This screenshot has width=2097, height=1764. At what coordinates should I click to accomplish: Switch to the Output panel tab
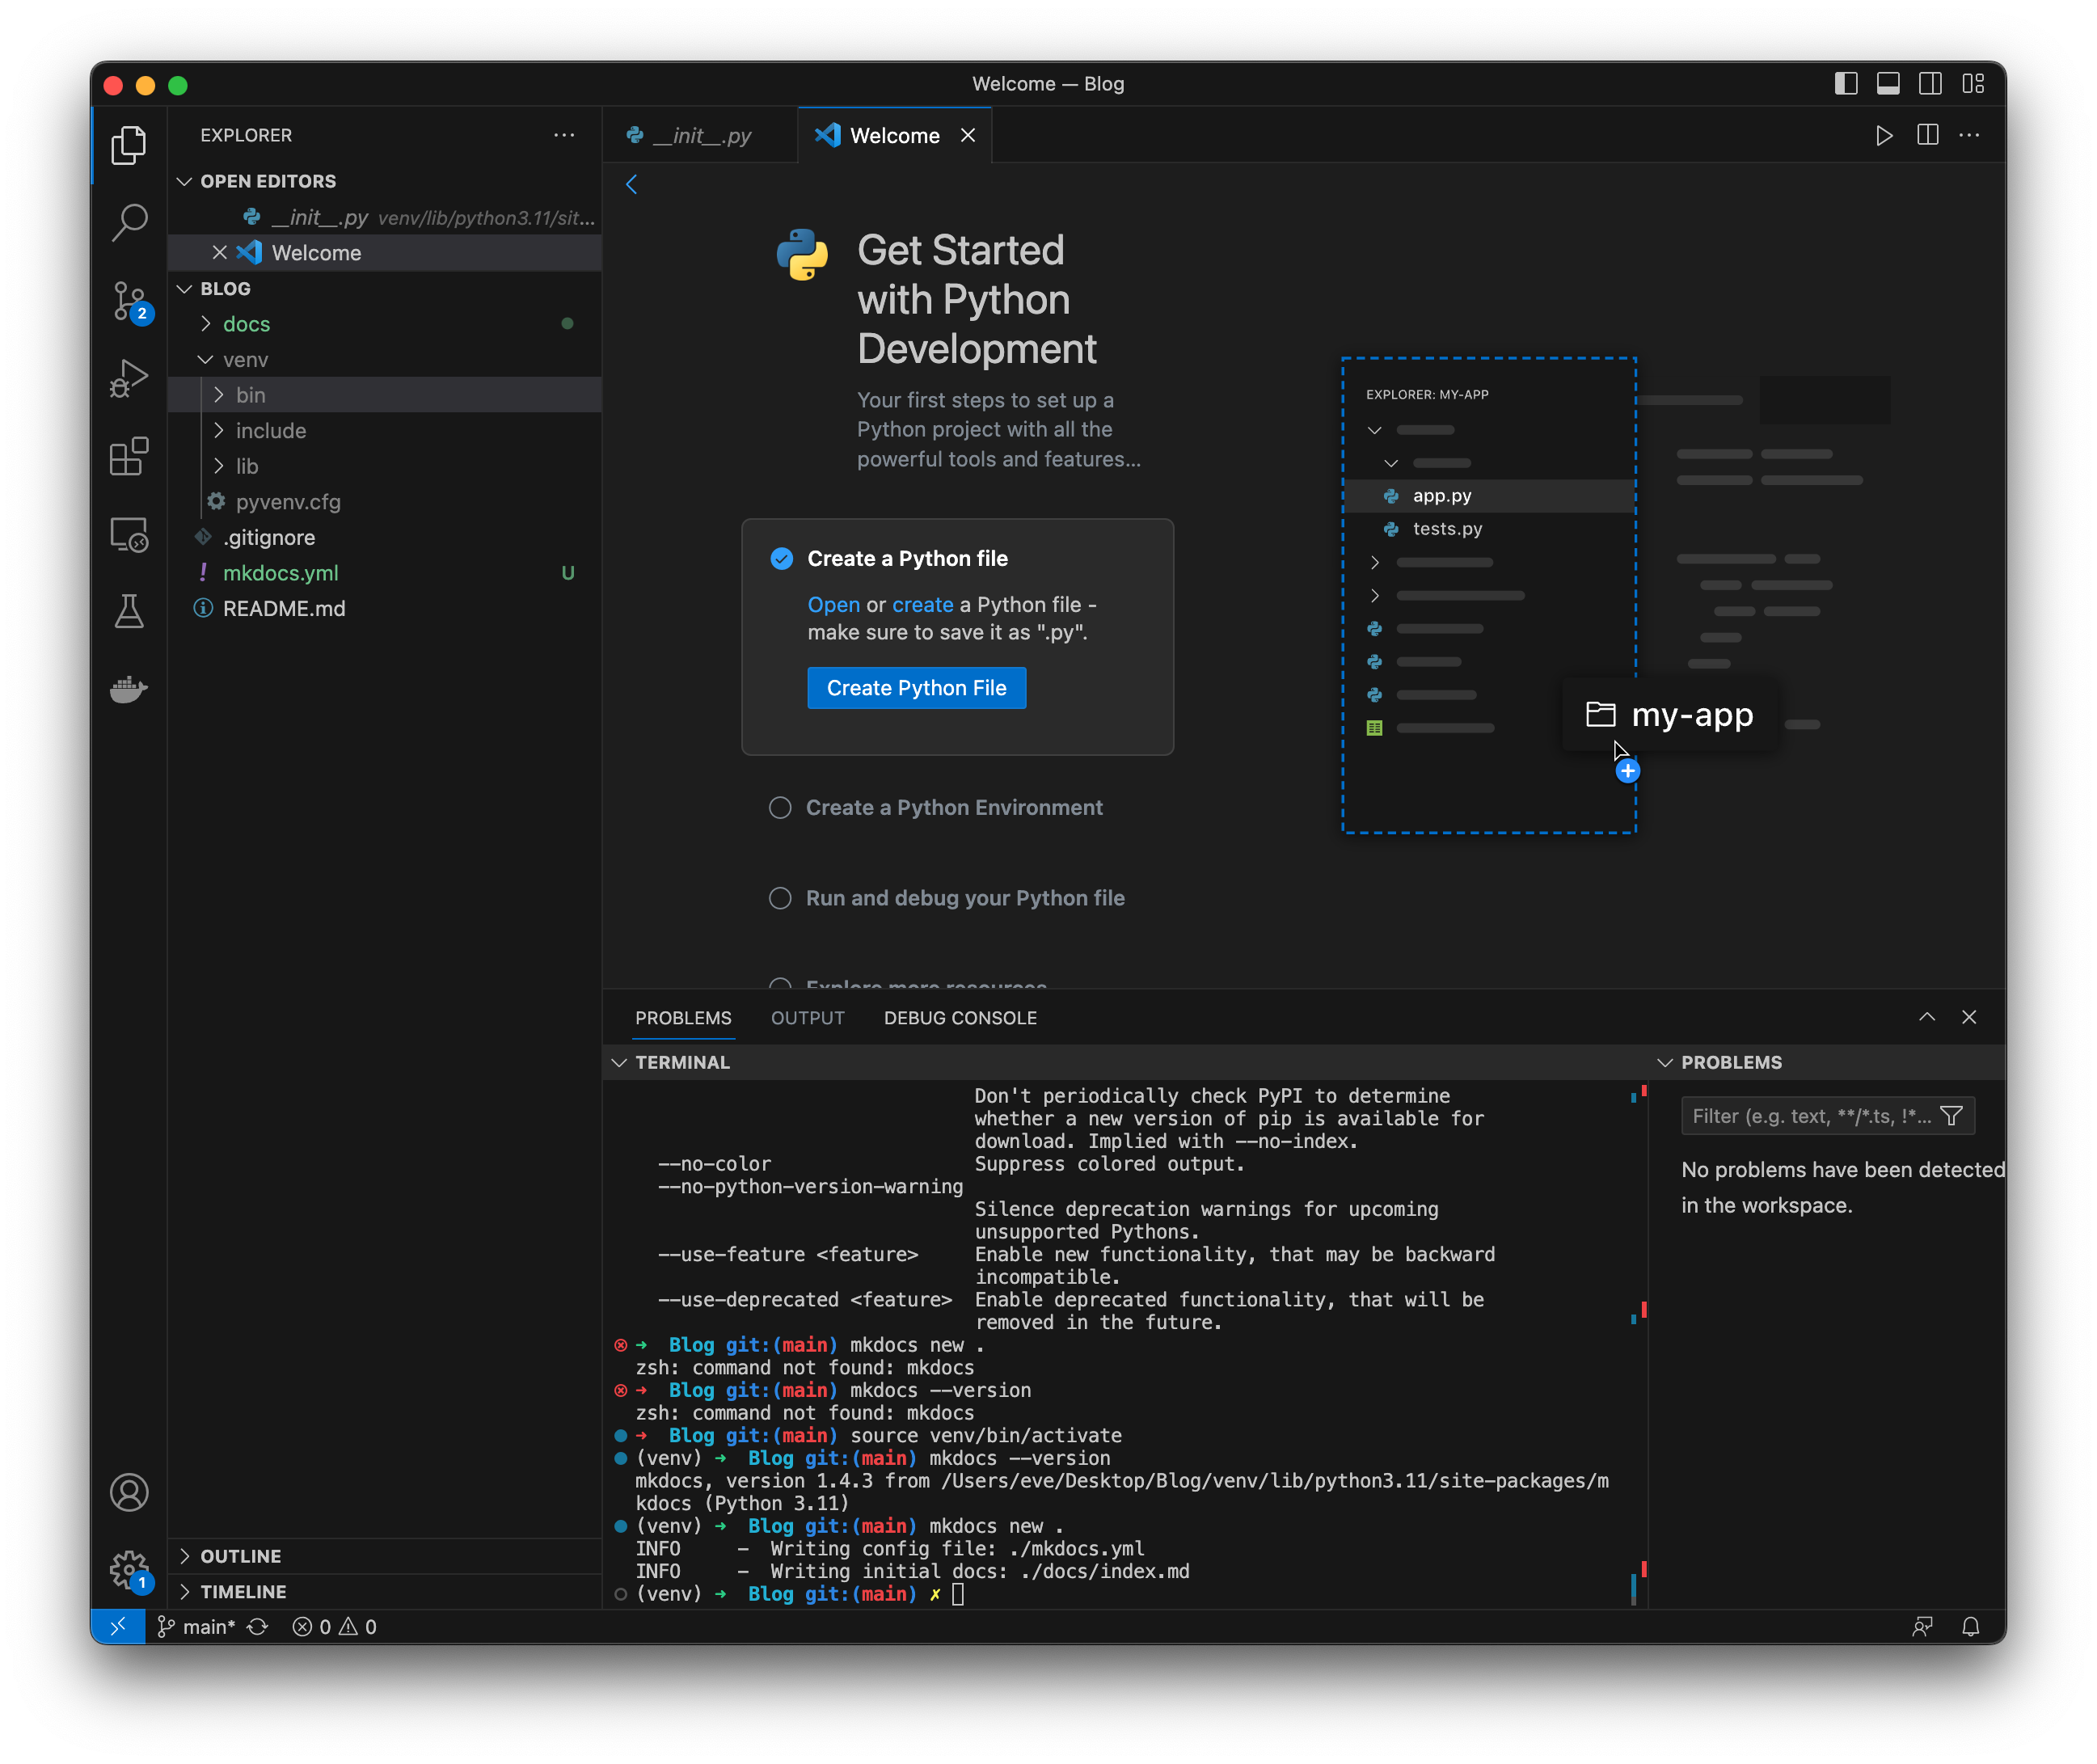[808, 1017]
